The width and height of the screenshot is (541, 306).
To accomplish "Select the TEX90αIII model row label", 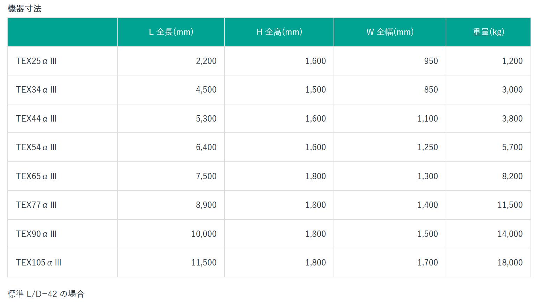I will tap(36, 234).
